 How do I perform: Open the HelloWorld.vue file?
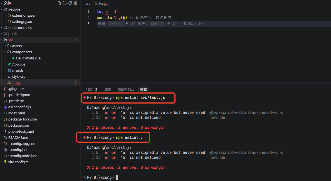(28, 58)
